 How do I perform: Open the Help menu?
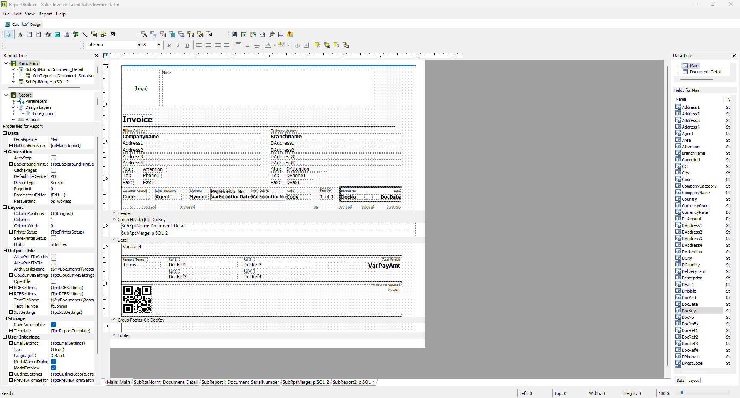[61, 14]
